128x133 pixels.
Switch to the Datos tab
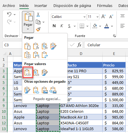(x=123, y=6)
